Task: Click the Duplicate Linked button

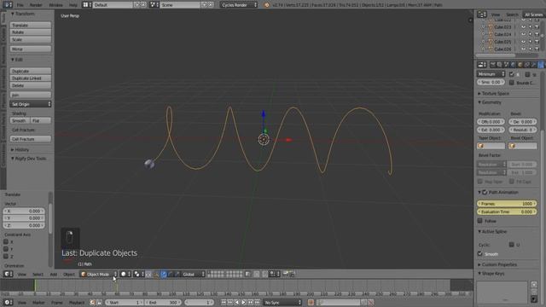Action: point(31,78)
